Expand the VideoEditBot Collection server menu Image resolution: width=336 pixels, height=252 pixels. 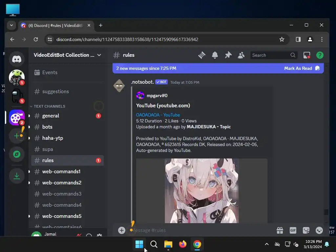(x=68, y=55)
